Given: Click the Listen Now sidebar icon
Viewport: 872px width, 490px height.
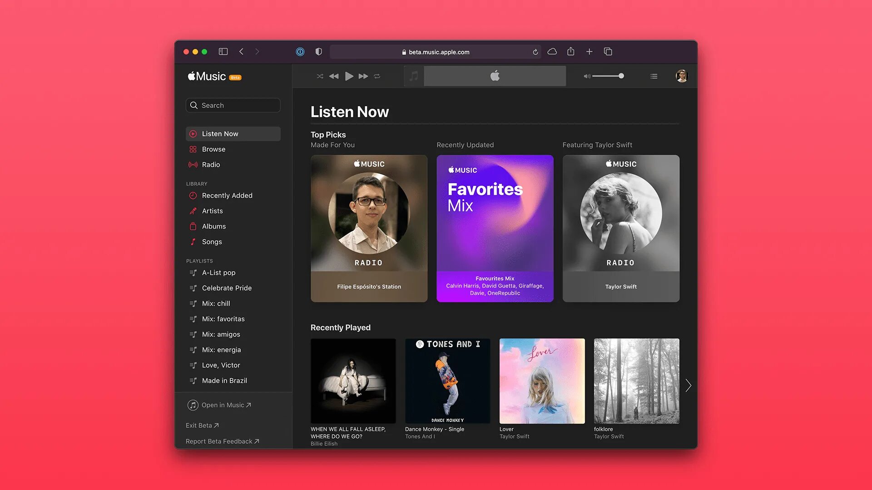Looking at the screenshot, I should (x=193, y=133).
